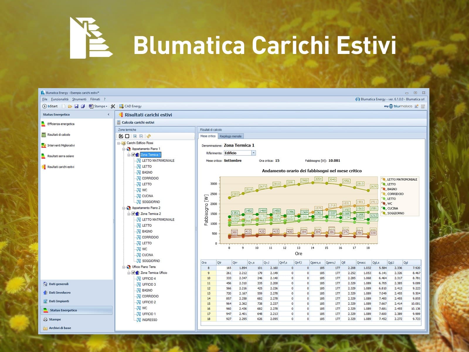The height and width of the screenshot is (352, 469).
Task: Open the Strumenti menu
Action: (x=79, y=99)
